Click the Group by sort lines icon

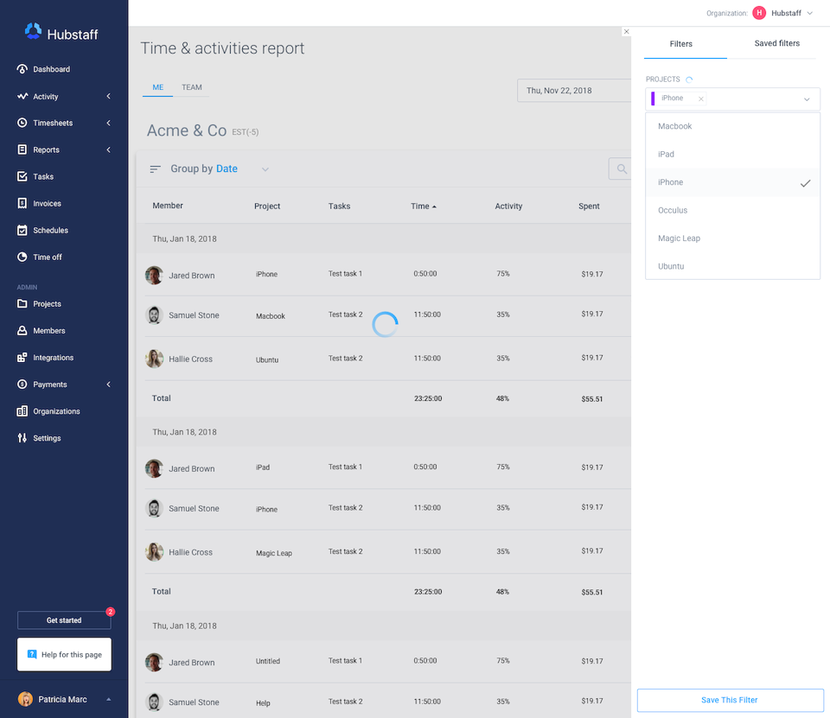coord(155,168)
